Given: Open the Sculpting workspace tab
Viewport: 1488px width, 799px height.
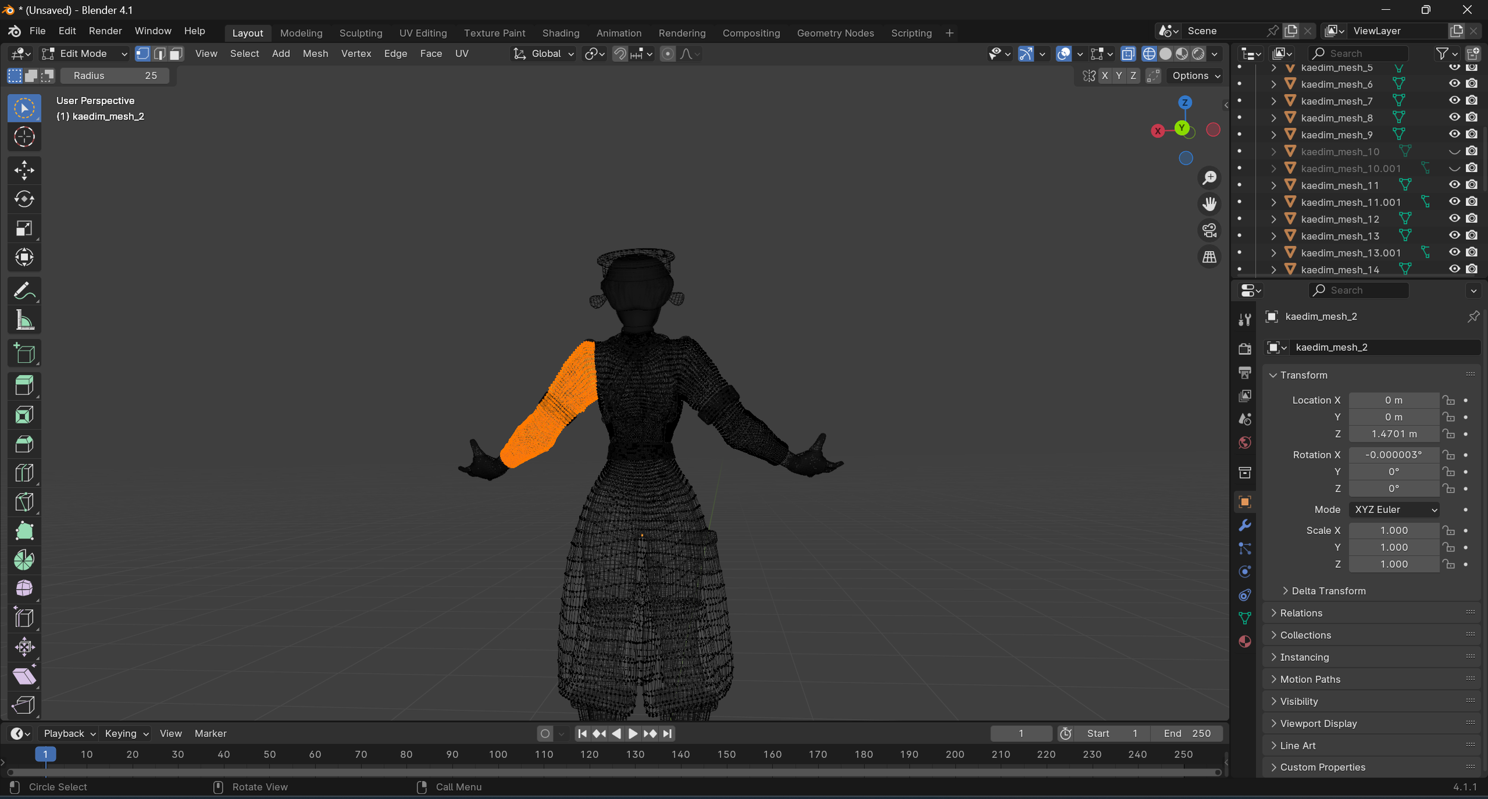Looking at the screenshot, I should (x=360, y=33).
